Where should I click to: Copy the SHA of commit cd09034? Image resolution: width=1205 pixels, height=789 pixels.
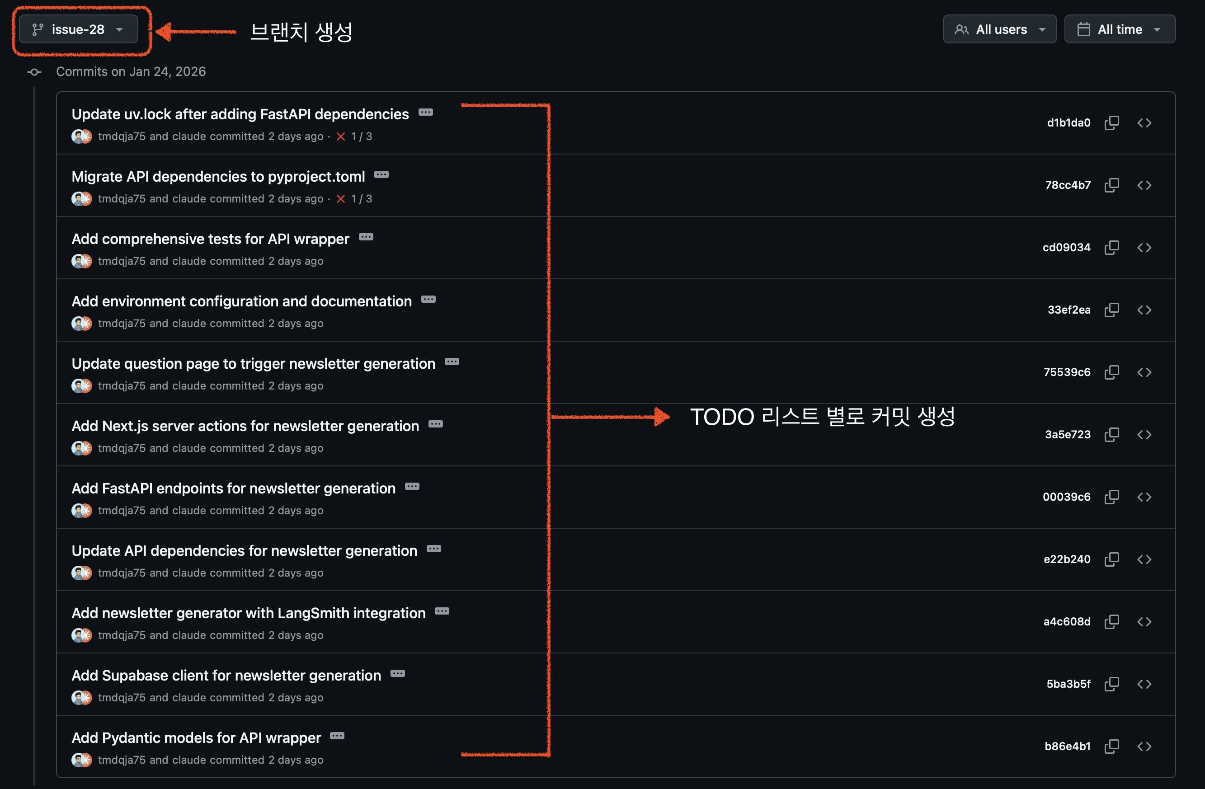click(x=1112, y=248)
